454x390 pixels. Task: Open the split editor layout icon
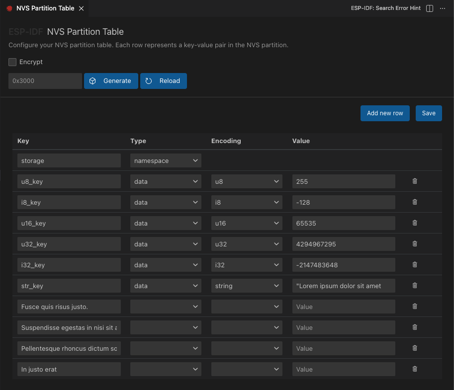[430, 8]
